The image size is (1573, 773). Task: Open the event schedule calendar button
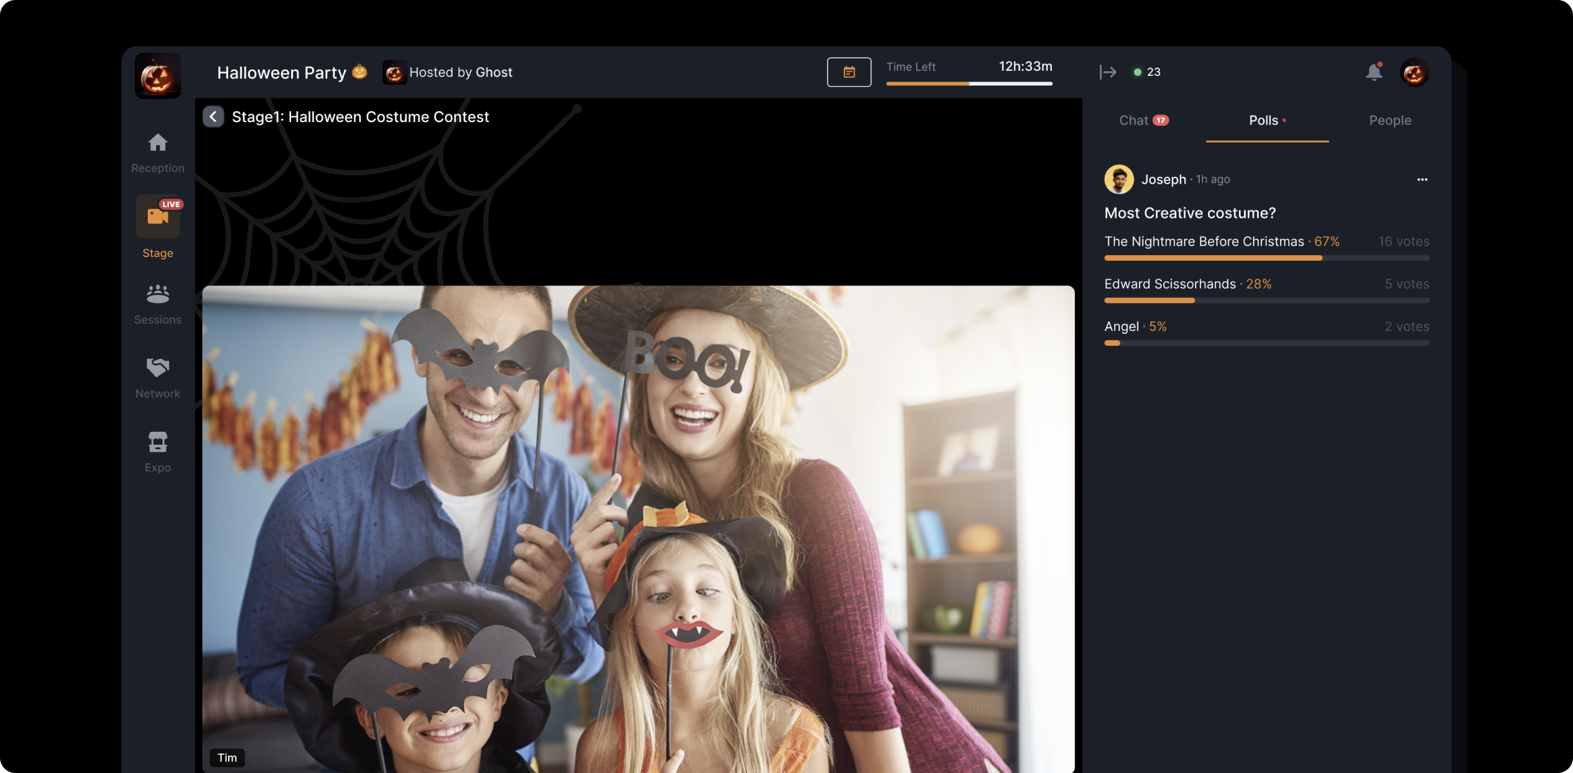849,72
